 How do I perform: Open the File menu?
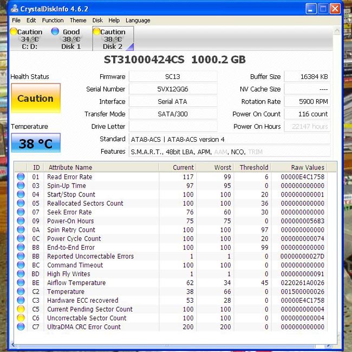(x=16, y=20)
